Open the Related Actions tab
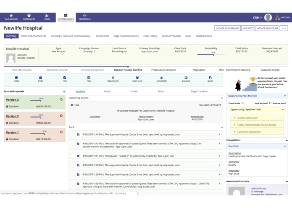The height and width of the screenshot is (208, 292). coord(204,36)
